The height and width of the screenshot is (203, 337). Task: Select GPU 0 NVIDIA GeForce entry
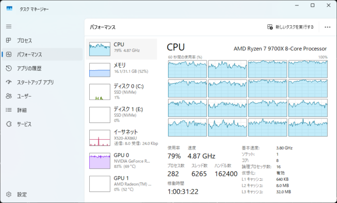pyautogui.click(x=121, y=160)
